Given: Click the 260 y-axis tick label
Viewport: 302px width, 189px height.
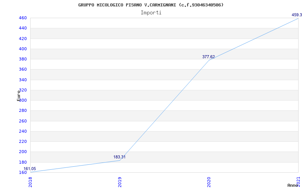Looking at the screenshot, I should point(23,121).
